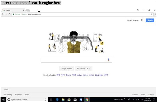Screen dimensions: 157x102
Task: Open Chrome's three-dot menu
Action: [156, 14]
